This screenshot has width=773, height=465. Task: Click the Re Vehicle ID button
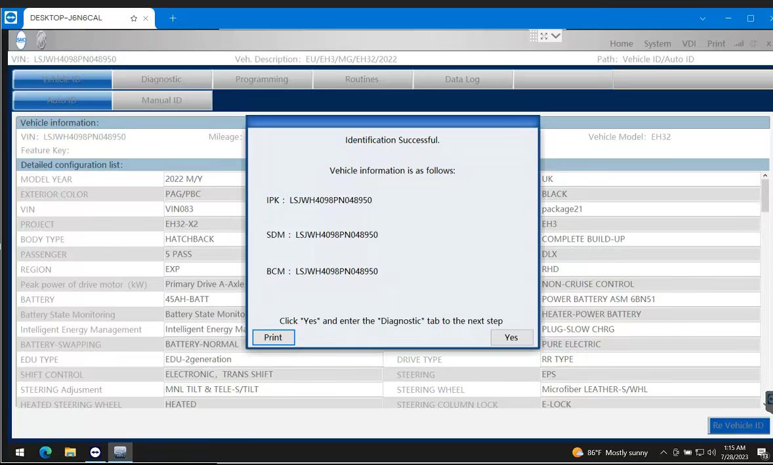(x=738, y=426)
